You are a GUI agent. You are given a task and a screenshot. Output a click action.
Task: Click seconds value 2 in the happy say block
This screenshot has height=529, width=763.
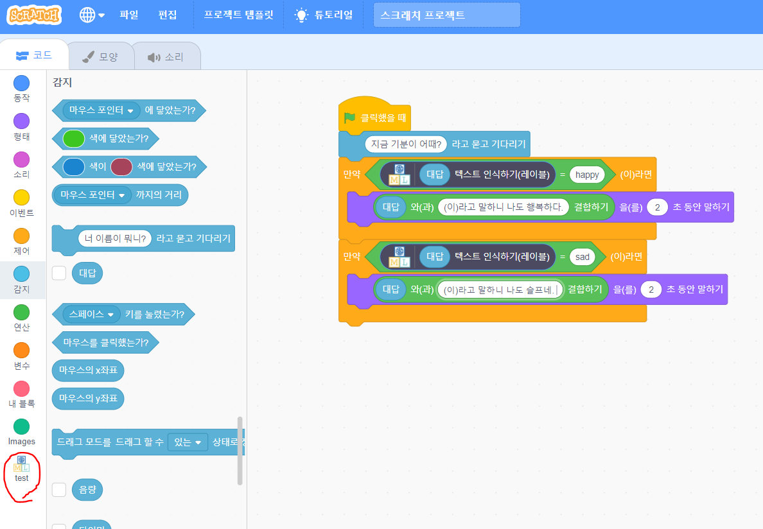[657, 207]
